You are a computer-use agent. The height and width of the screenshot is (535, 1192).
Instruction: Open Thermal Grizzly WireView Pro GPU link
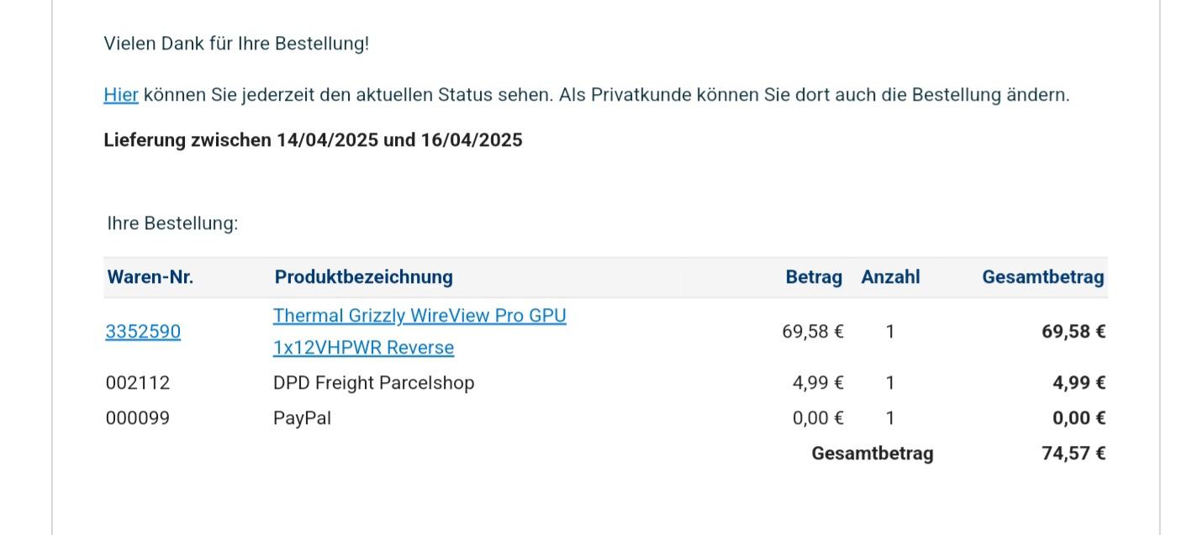click(419, 316)
